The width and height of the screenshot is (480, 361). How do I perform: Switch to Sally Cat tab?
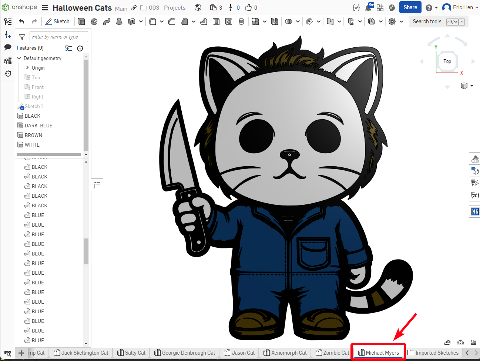pyautogui.click(x=131, y=353)
